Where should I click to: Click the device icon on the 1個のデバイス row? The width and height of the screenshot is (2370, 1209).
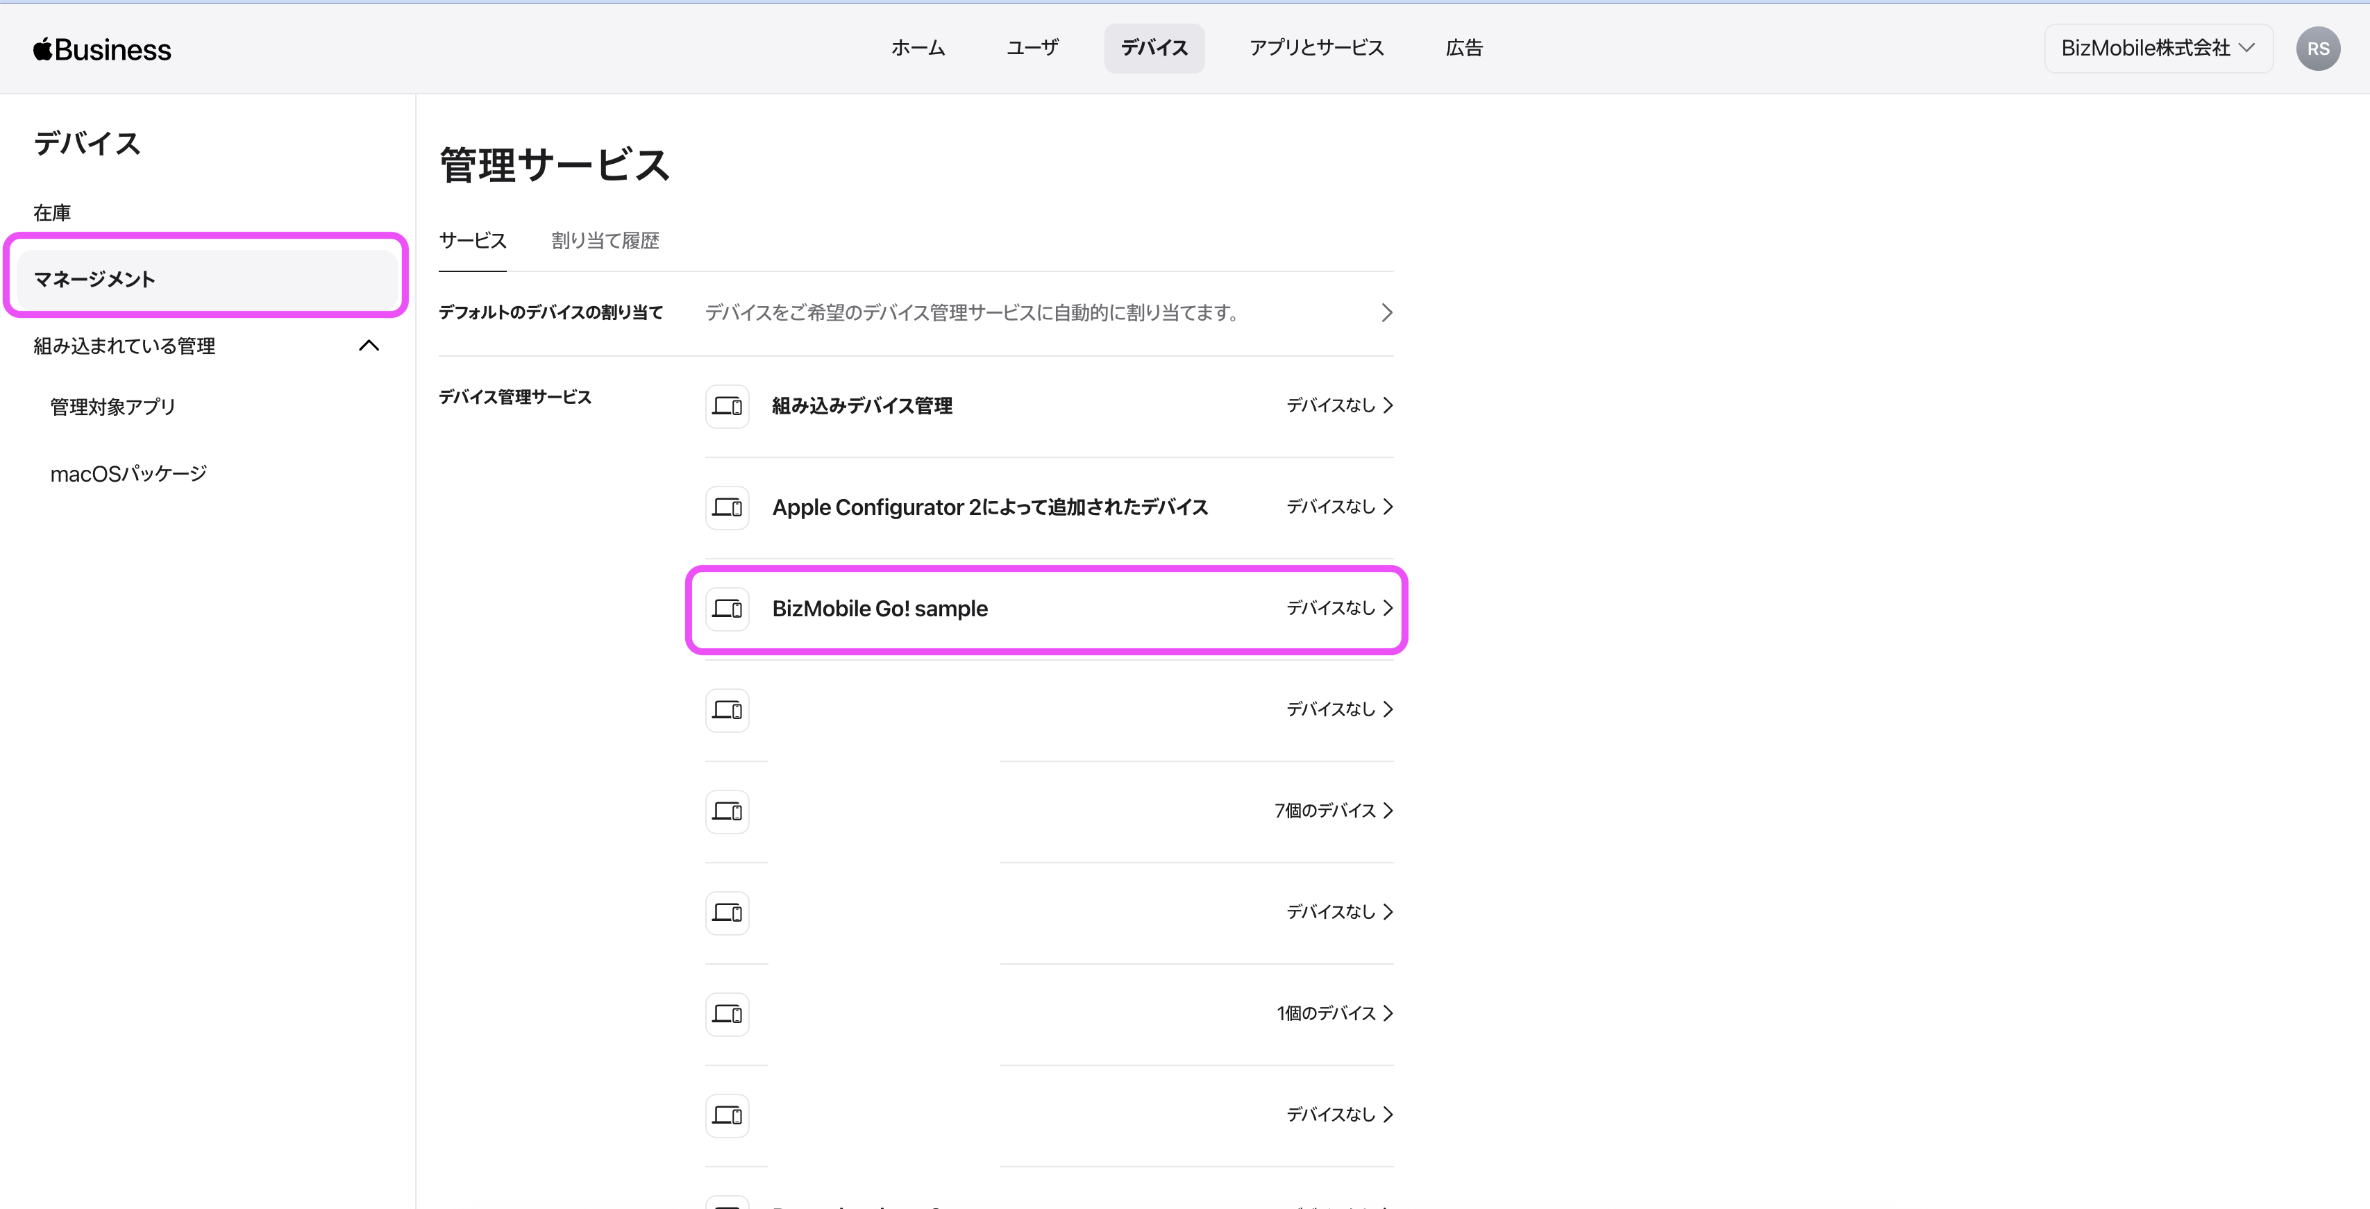pyautogui.click(x=727, y=1013)
